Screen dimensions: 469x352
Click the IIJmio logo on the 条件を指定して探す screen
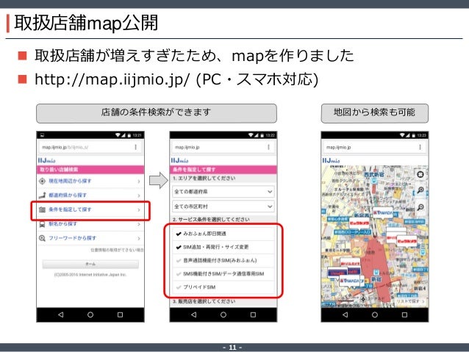(x=179, y=161)
